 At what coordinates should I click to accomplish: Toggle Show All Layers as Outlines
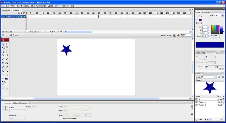pyautogui.click(x=24, y=13)
